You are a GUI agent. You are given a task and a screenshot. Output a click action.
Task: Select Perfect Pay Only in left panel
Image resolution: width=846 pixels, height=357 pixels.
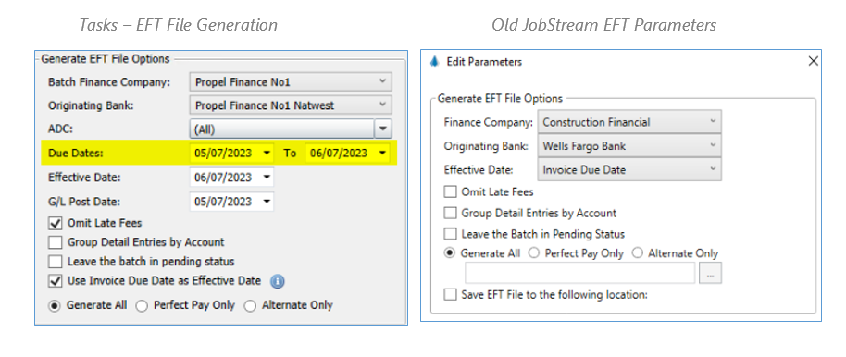142,306
